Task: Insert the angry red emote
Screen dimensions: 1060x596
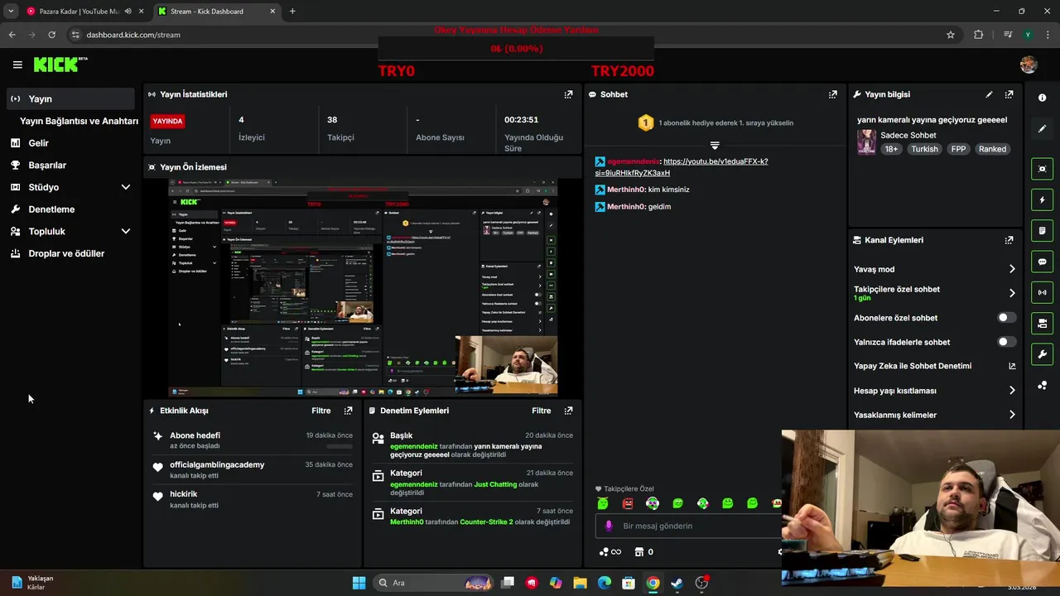Action: click(628, 503)
